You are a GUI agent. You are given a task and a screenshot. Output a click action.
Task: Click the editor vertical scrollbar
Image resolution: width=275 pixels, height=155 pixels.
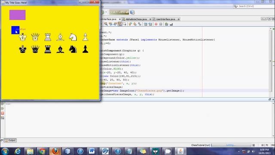pos(271,62)
